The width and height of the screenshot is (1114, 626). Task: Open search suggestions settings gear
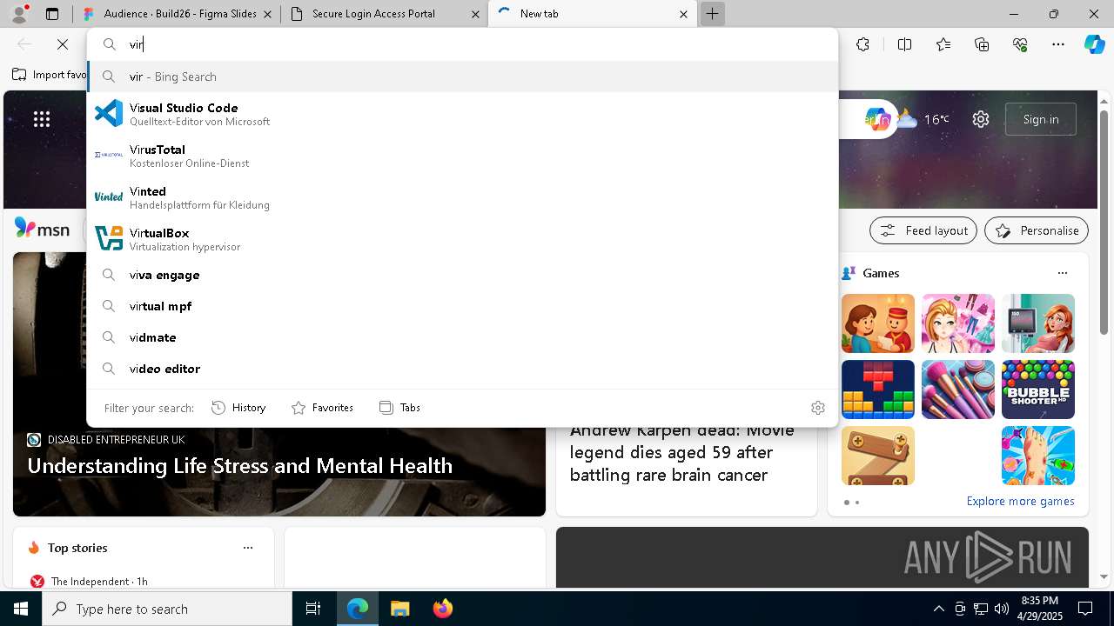point(818,407)
